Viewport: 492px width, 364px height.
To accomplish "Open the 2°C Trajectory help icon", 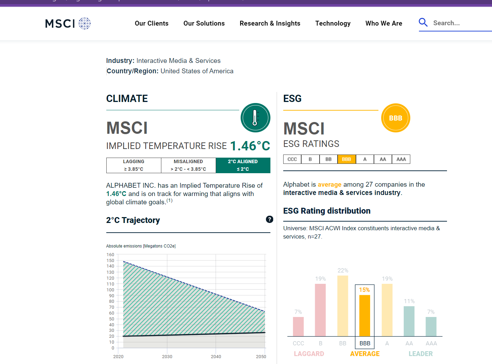I will coord(269,219).
